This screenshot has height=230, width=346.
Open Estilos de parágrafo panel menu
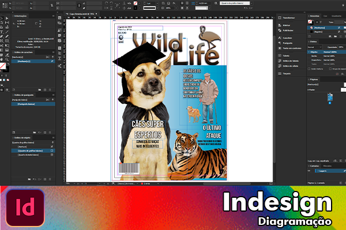tap(53, 95)
